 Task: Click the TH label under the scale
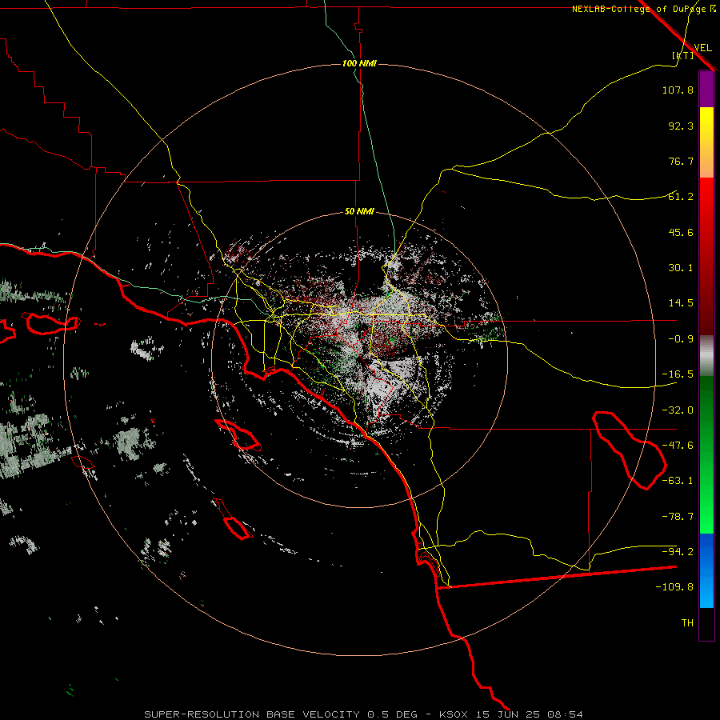tap(687, 623)
